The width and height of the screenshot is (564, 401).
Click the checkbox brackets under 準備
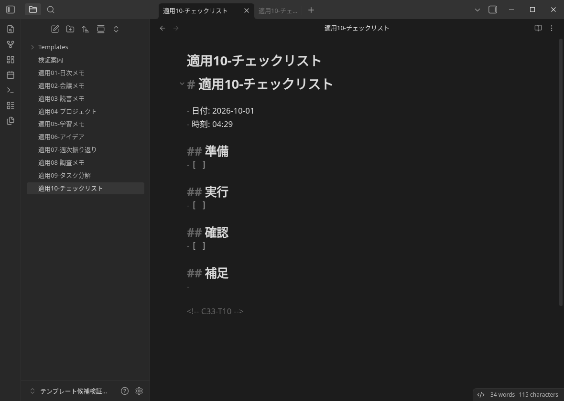coord(199,165)
